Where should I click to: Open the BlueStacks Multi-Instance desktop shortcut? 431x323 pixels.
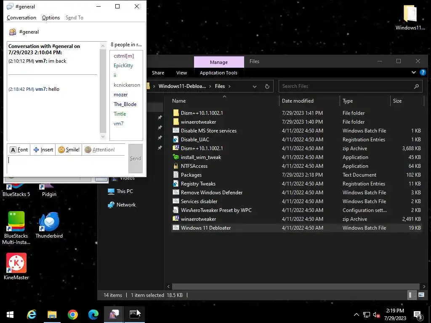pos(16,228)
